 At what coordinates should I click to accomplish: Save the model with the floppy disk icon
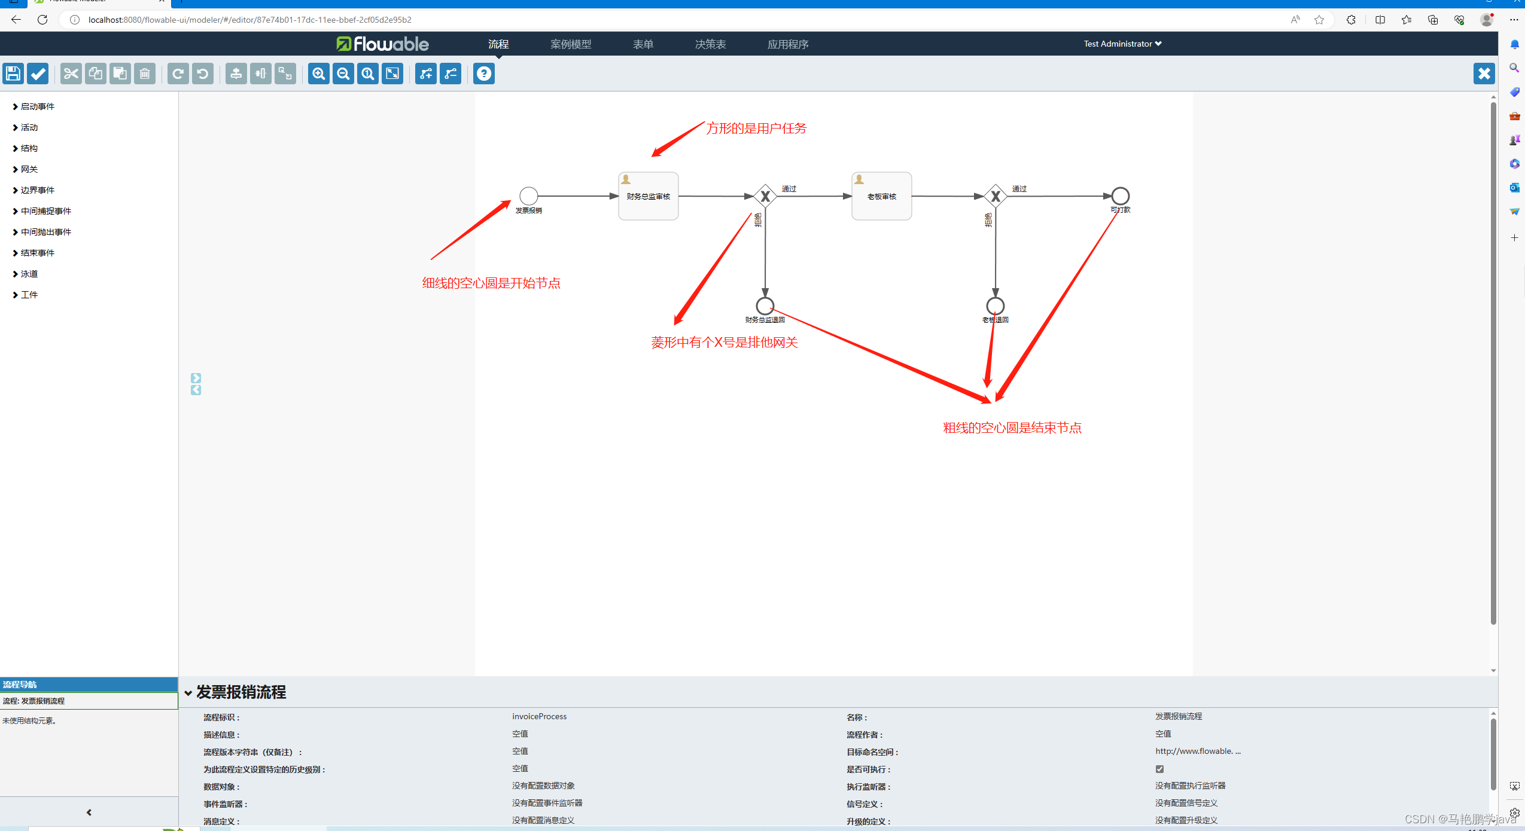[13, 74]
